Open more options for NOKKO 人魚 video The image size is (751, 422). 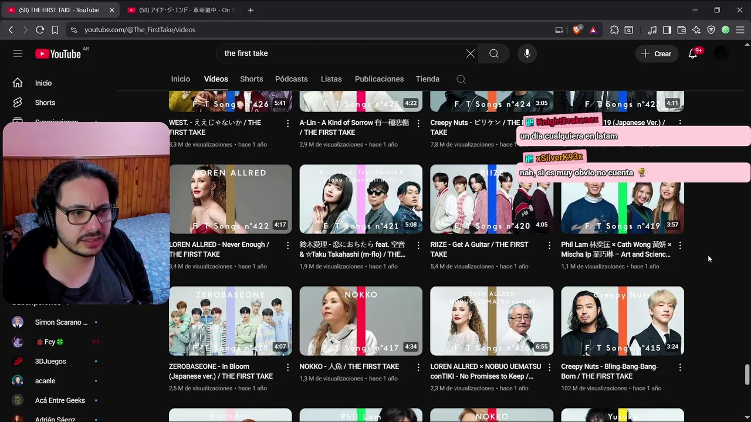418,367
